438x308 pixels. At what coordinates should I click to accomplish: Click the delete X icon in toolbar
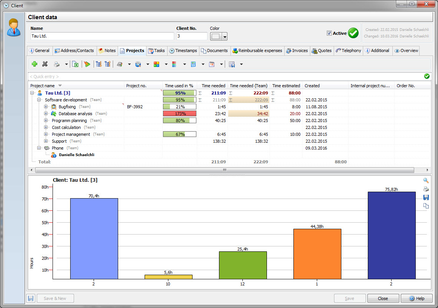click(45, 64)
